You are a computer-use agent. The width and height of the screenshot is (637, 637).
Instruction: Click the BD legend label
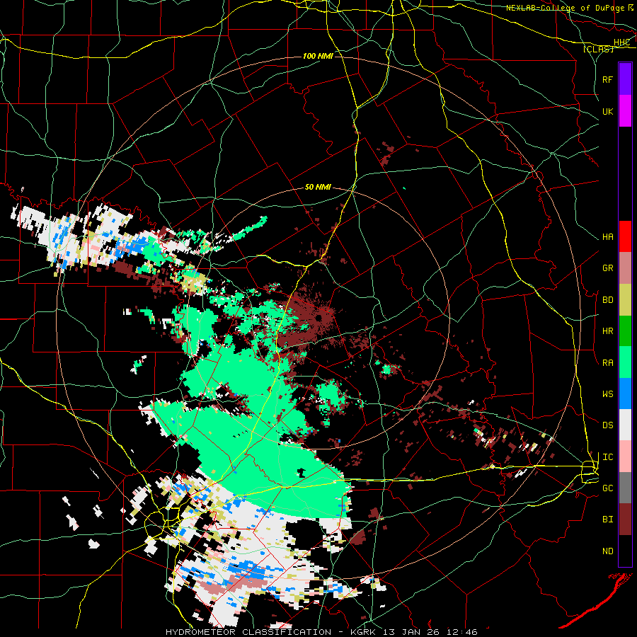tap(607, 300)
